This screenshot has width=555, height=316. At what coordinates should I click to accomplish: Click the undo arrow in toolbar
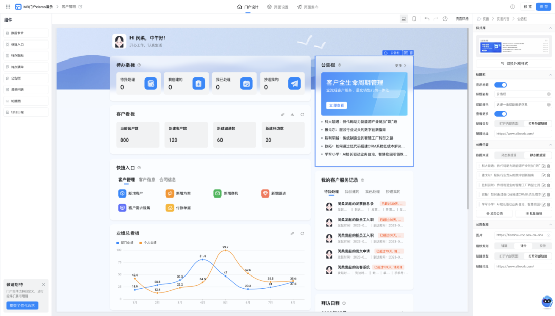[427, 18]
